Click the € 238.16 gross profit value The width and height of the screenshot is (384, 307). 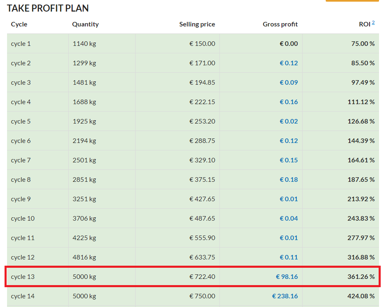pos(285,296)
